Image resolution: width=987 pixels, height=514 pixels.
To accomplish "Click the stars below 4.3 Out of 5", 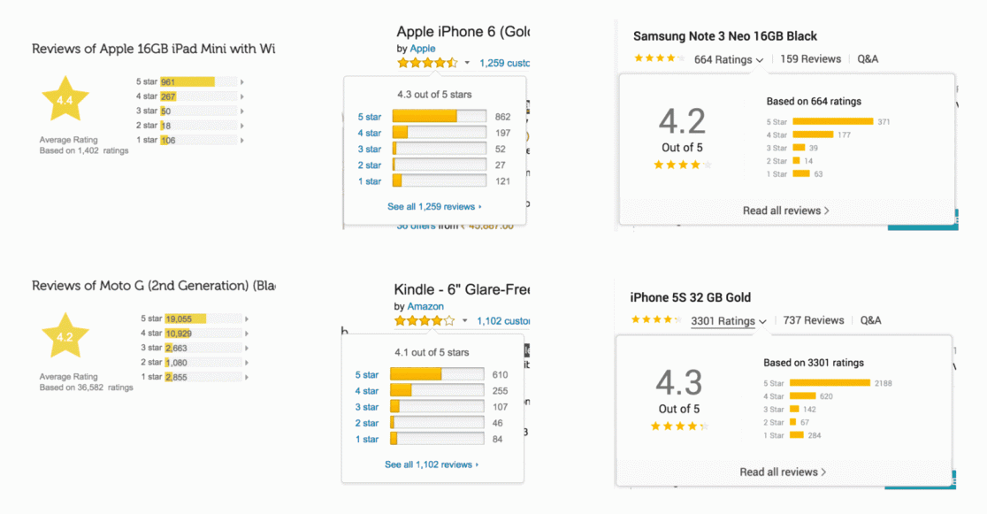I will point(680,426).
